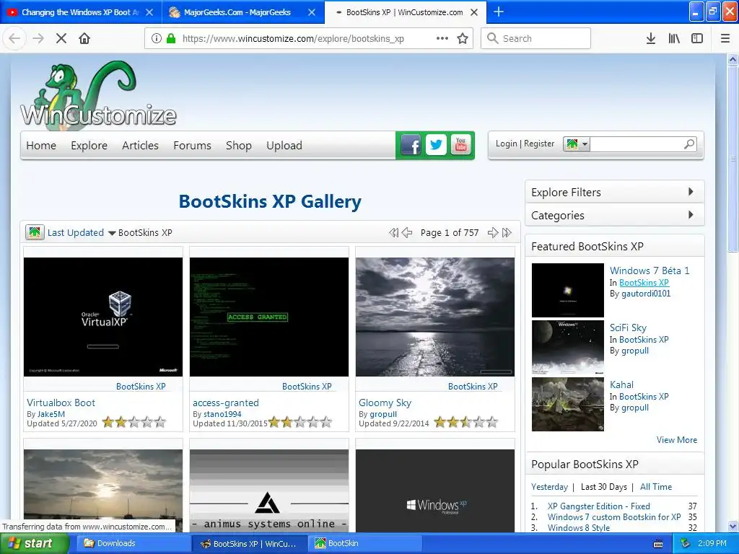Screen dimensions: 739x554
Task: Close the MajorGeeks tab
Action: point(312,12)
